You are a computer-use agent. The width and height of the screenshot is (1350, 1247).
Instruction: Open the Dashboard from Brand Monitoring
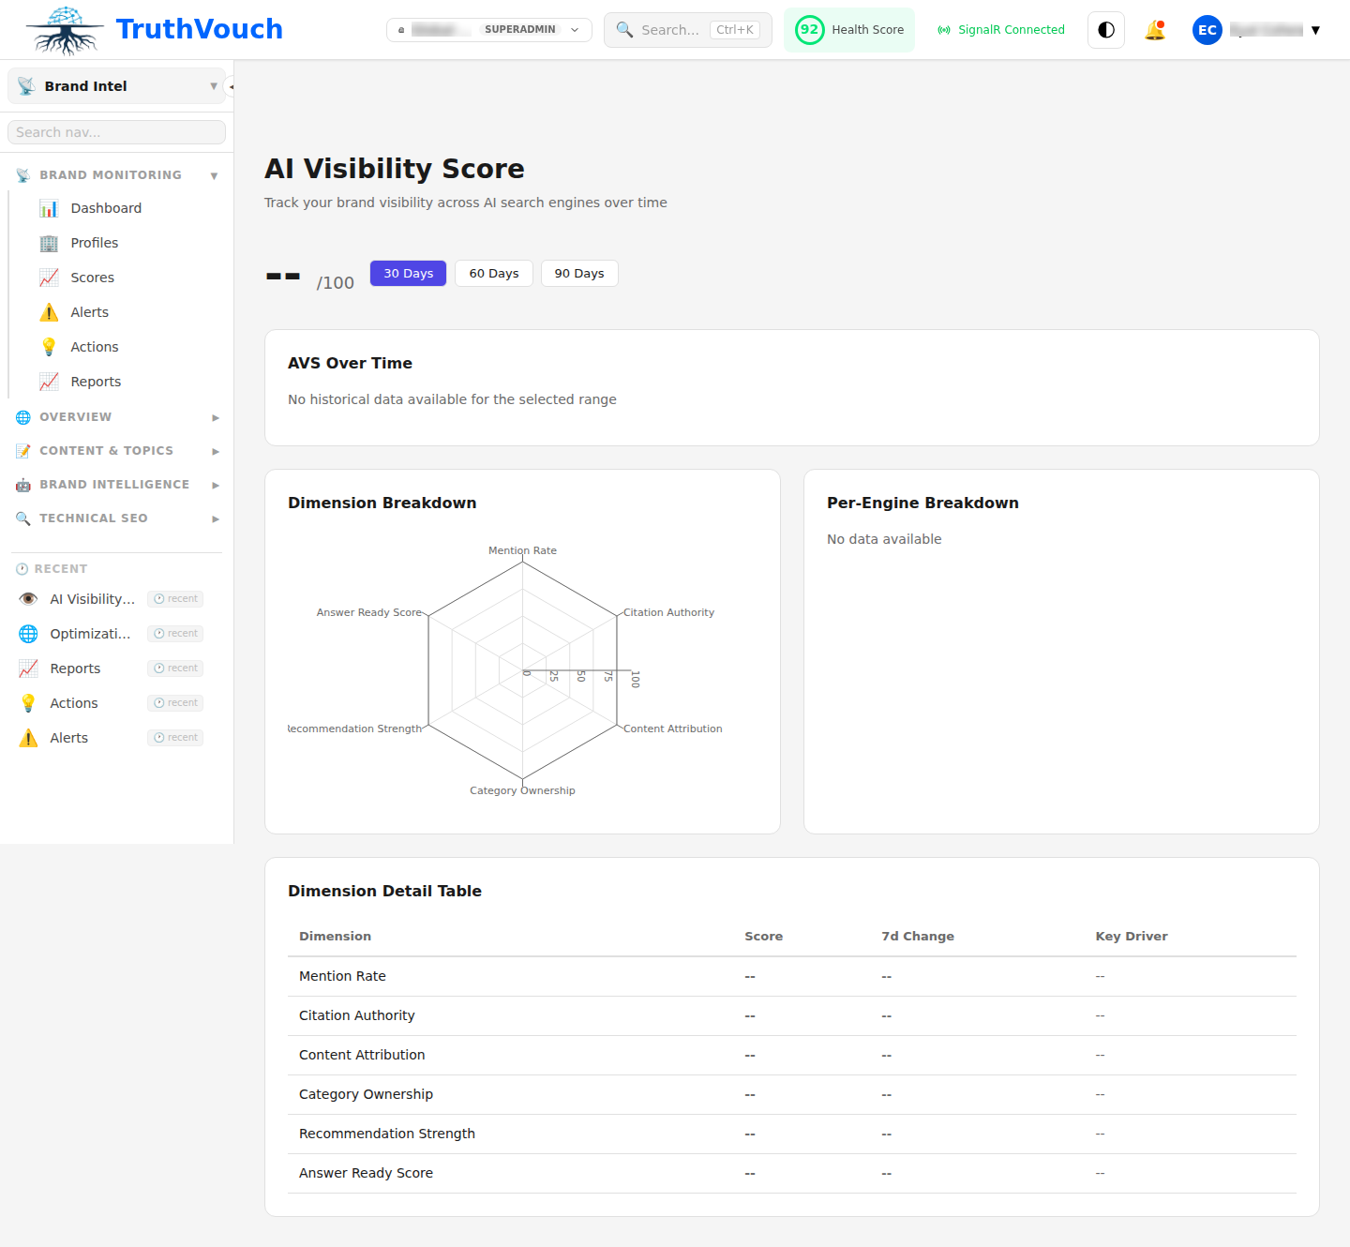point(105,207)
